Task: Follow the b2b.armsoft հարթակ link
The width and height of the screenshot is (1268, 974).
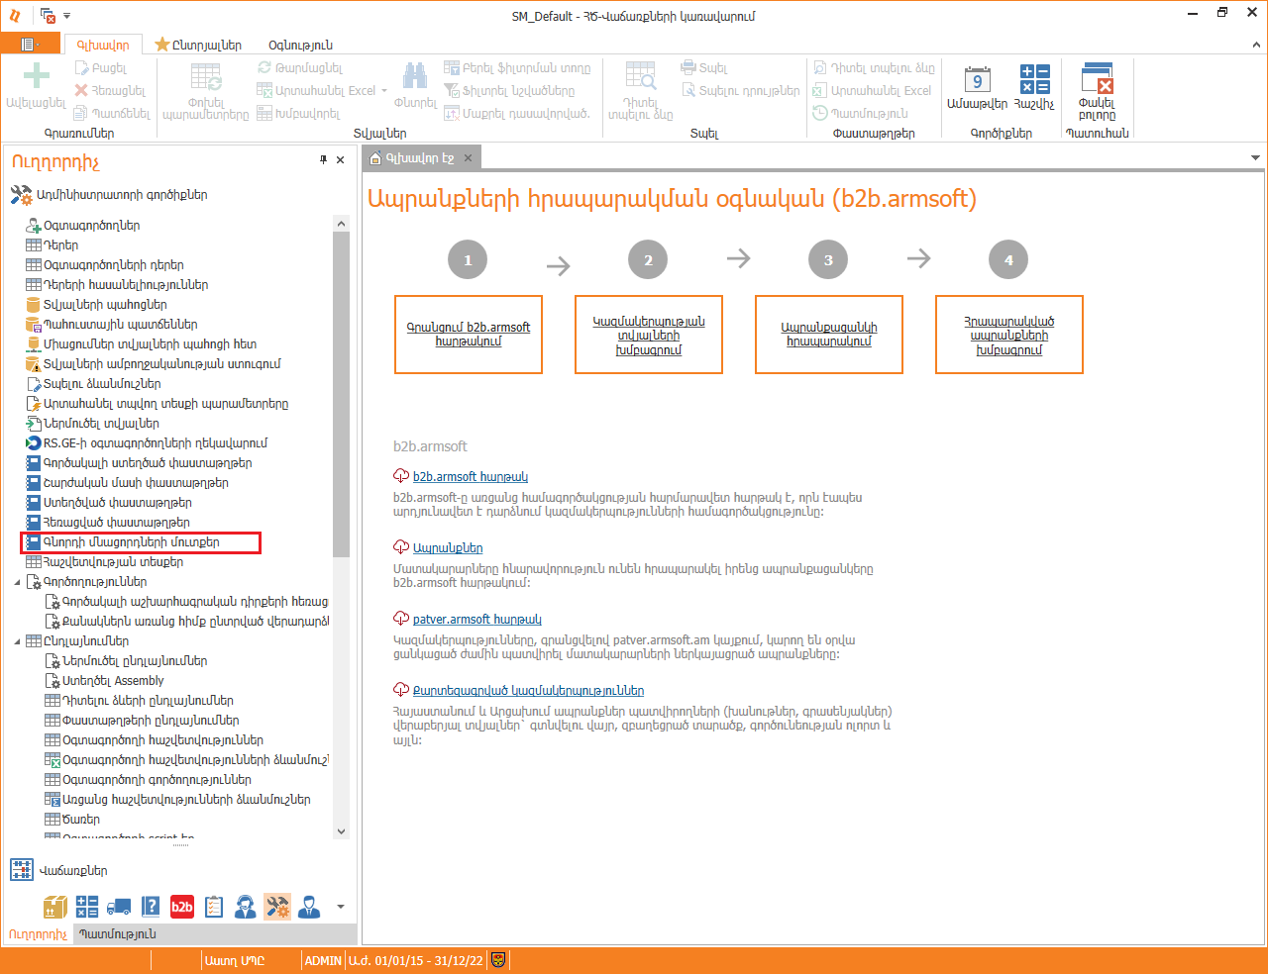Action: (x=471, y=476)
